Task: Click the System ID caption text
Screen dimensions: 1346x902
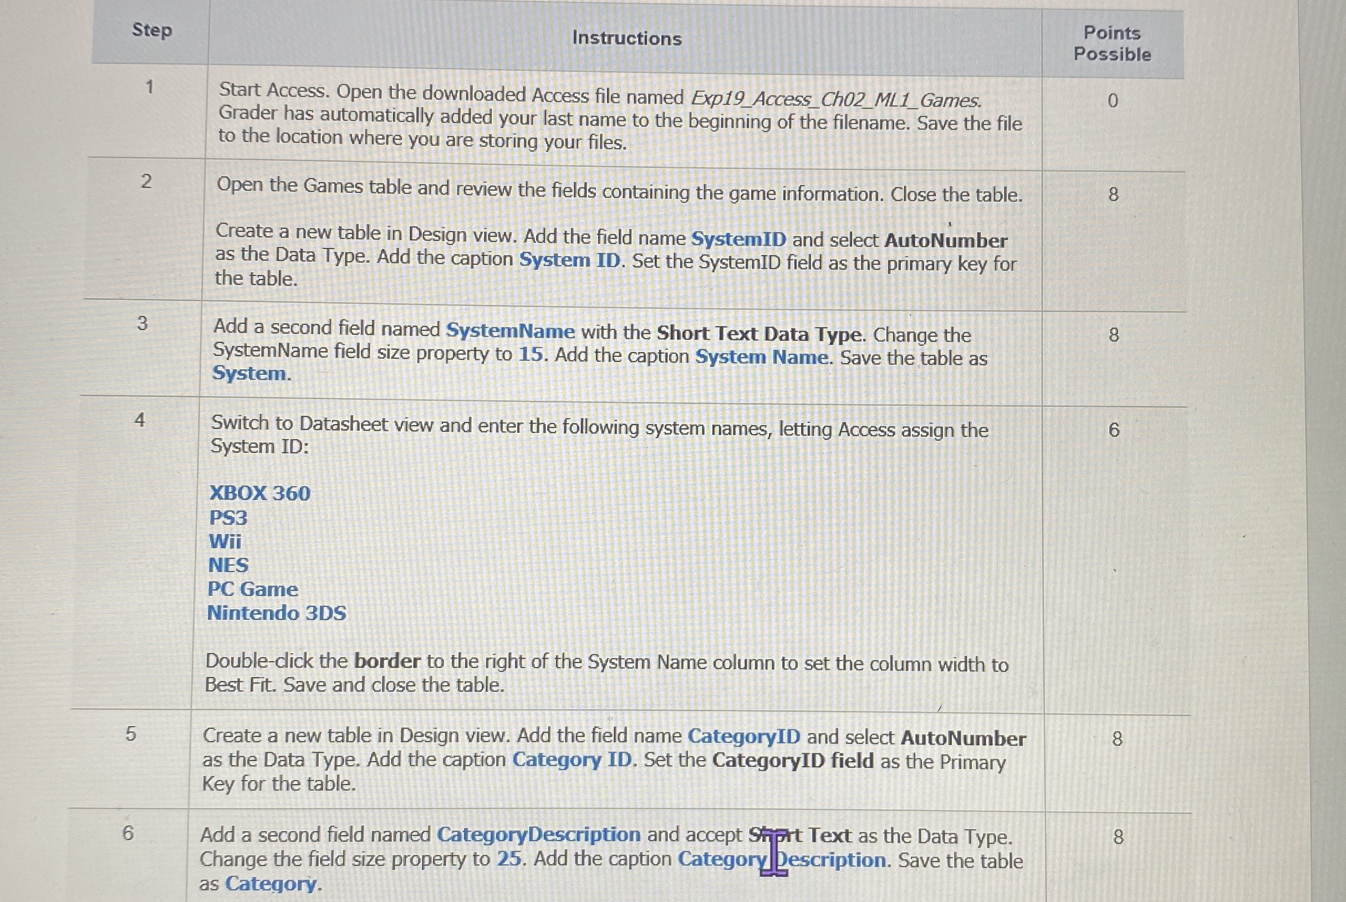Action: point(569,260)
